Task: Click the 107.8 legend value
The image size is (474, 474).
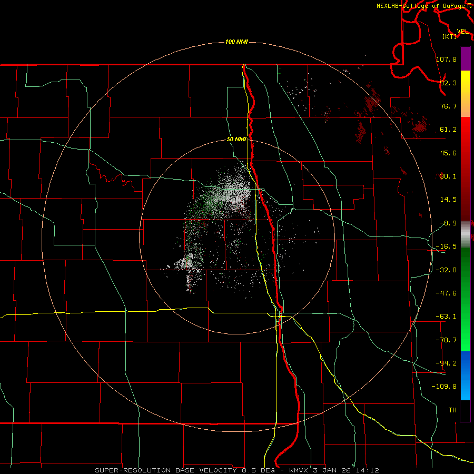Action: [446, 59]
